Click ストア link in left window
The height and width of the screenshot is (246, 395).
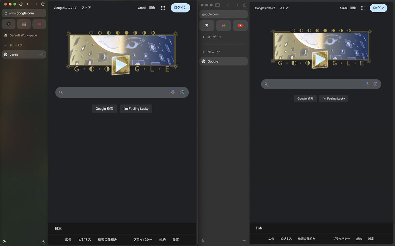86,8
